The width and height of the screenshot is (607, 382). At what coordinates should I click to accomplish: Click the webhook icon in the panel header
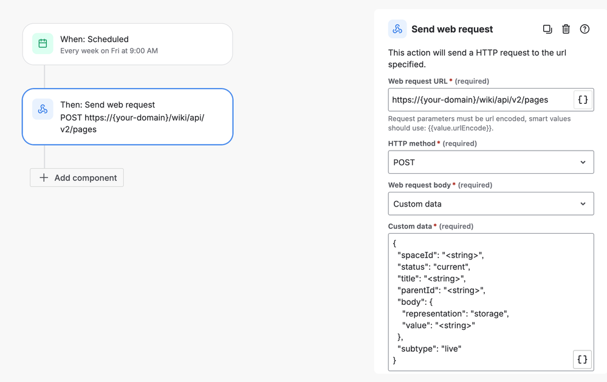click(x=397, y=29)
